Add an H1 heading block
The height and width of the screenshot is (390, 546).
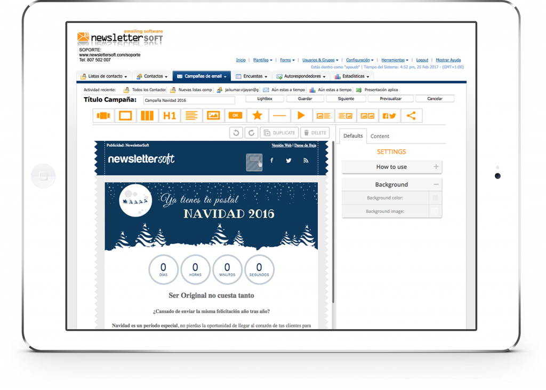pos(169,116)
